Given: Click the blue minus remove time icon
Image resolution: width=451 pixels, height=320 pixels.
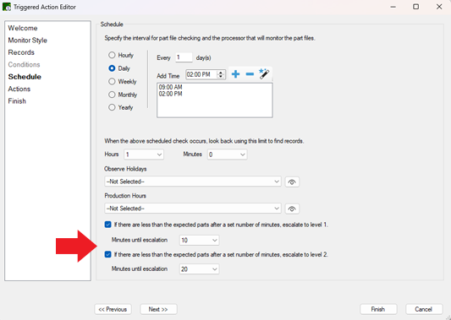Looking at the screenshot, I should [x=250, y=74].
